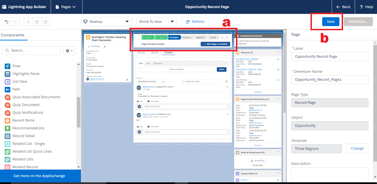Select the Flow component icon
The image size is (377, 184).
(x=8, y=66)
